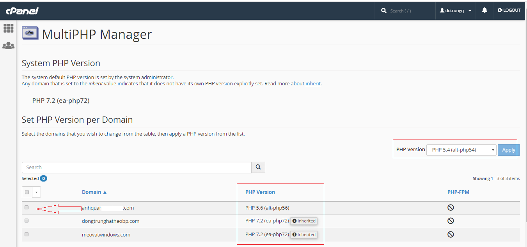Click the Selected 0 counter badge

pos(43,178)
